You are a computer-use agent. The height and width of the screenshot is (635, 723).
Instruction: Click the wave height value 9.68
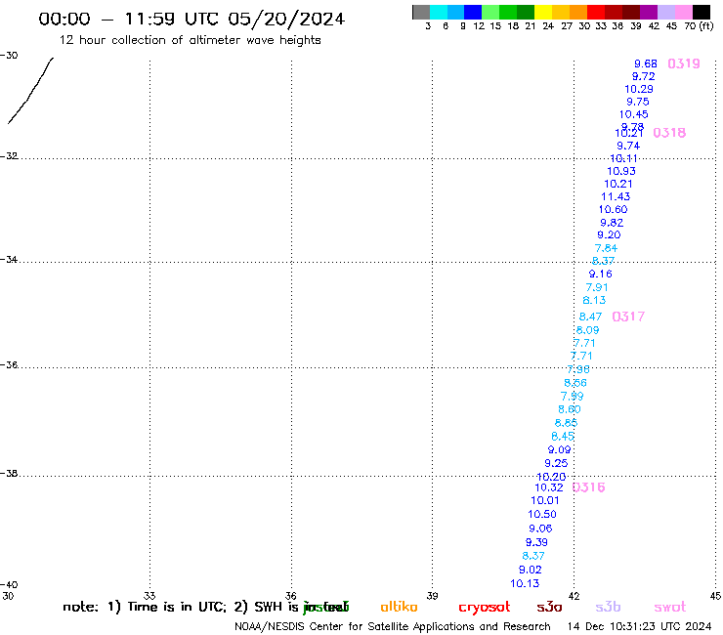(646, 63)
